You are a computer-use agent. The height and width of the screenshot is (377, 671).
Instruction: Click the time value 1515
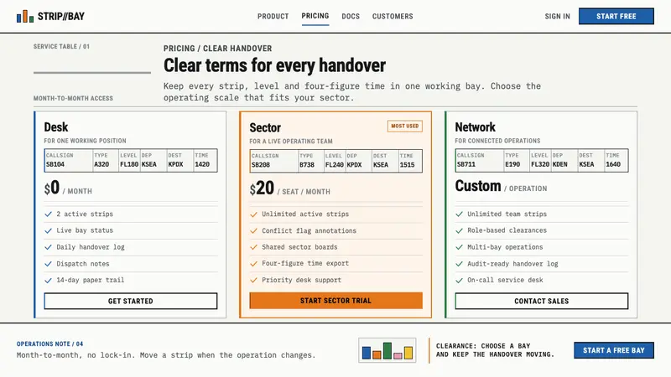(x=407, y=164)
